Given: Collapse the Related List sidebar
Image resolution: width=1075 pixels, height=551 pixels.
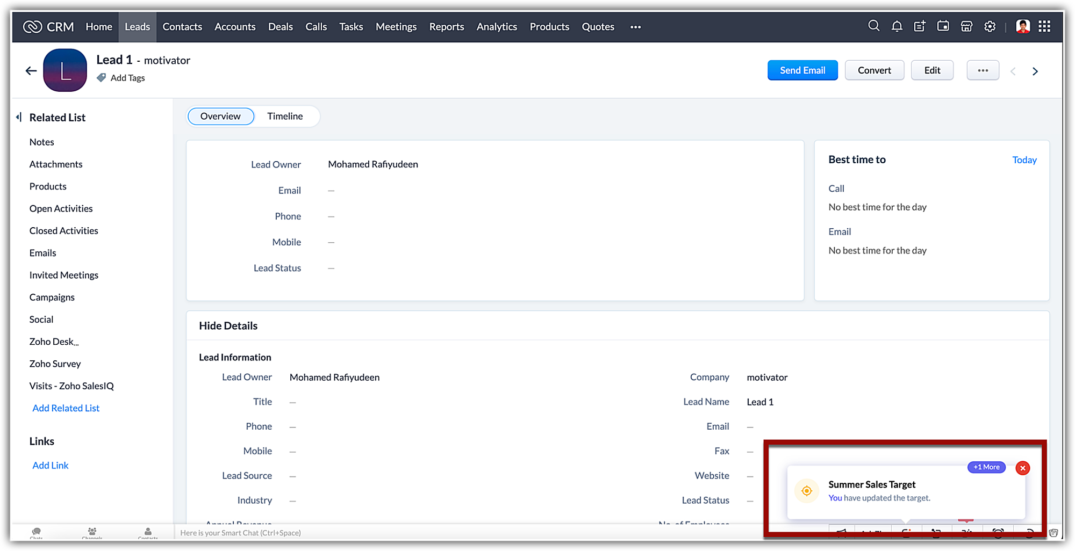Looking at the screenshot, I should pos(19,117).
